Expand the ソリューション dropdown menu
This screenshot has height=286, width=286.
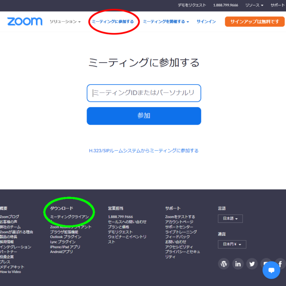(x=65, y=22)
